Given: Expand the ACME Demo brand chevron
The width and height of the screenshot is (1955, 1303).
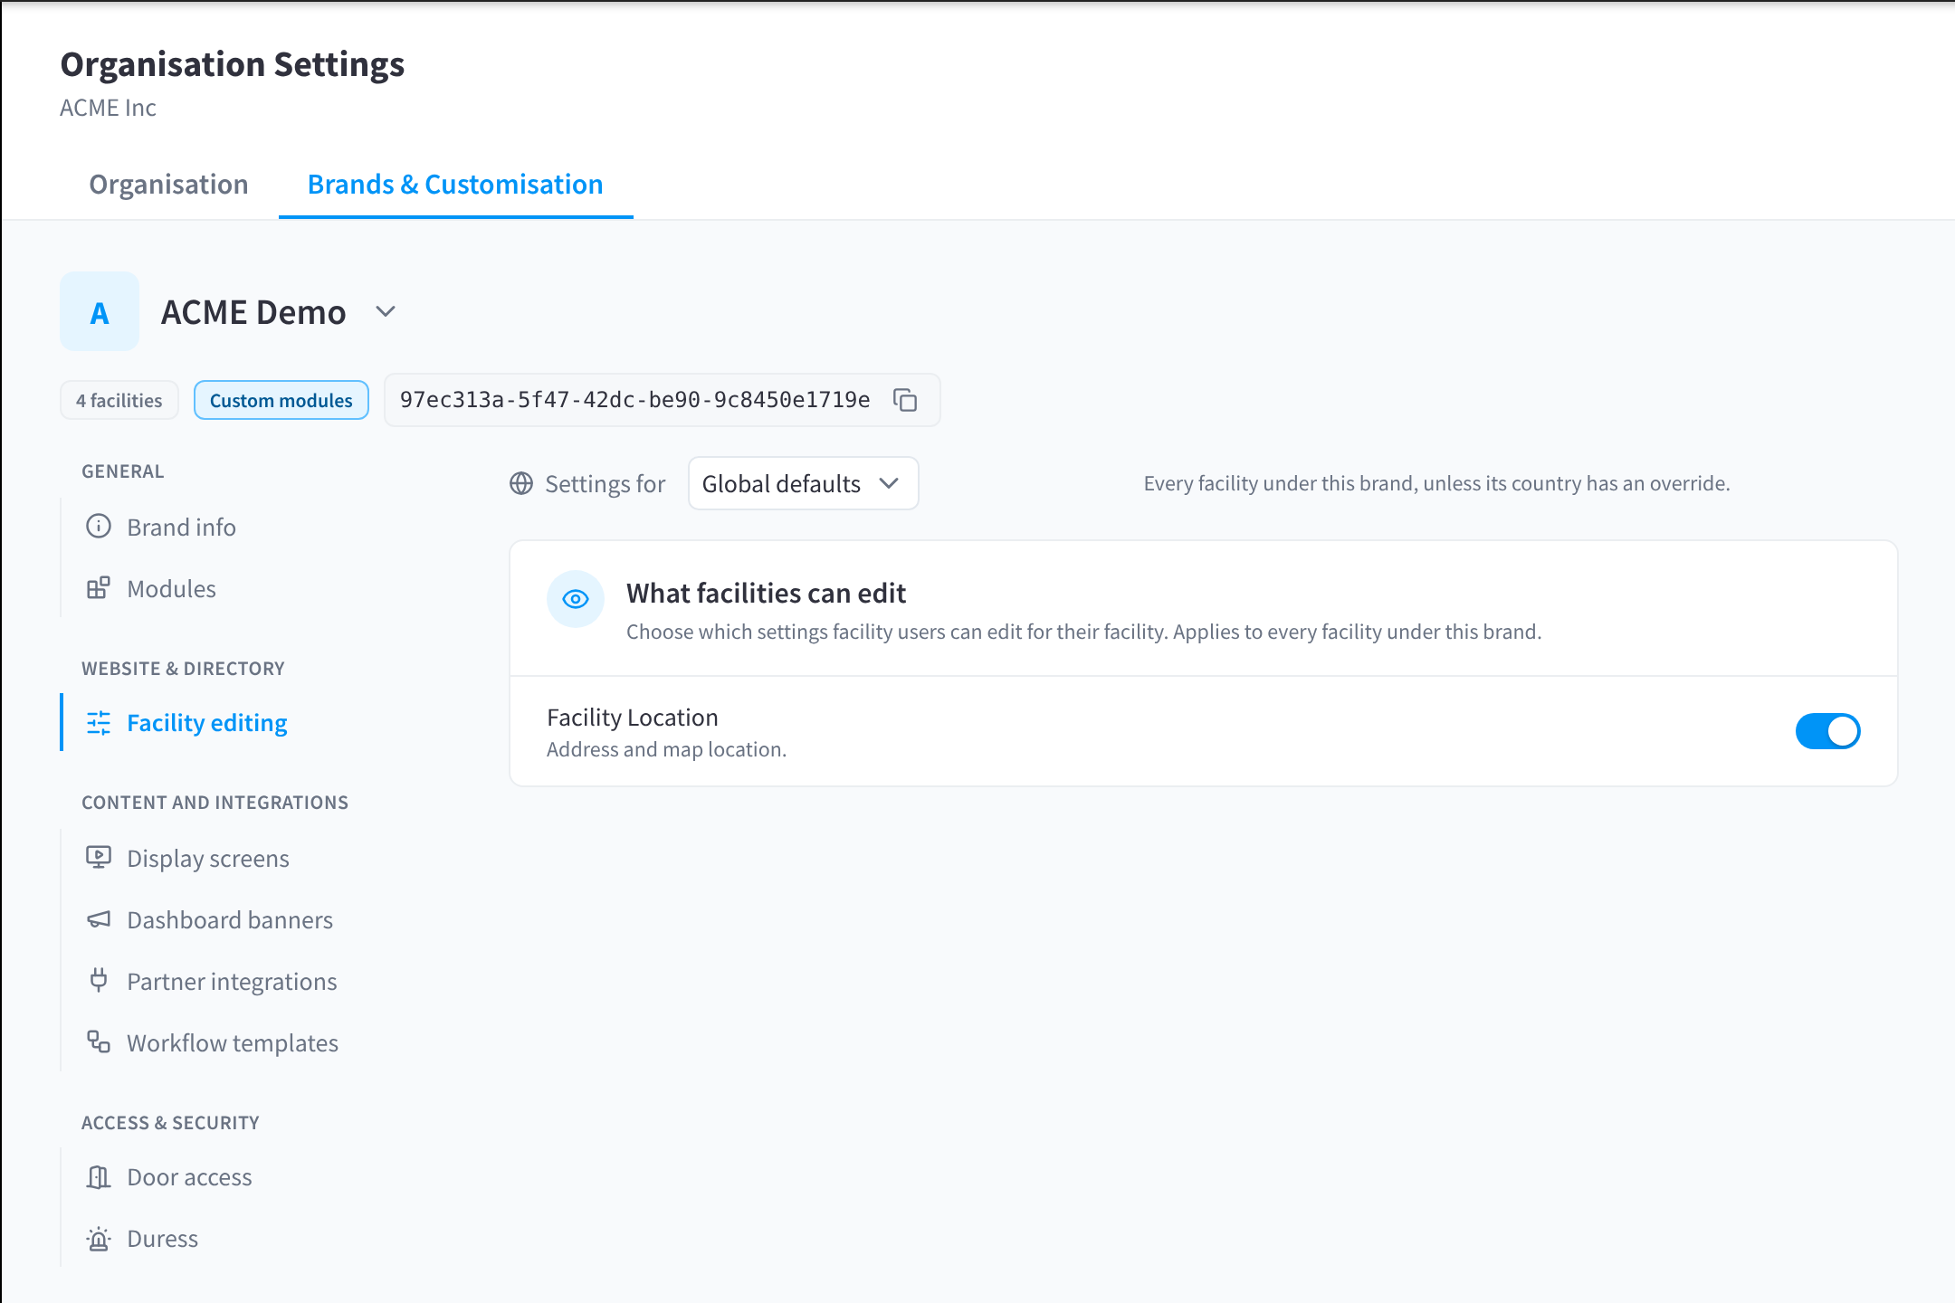Looking at the screenshot, I should tap(386, 311).
